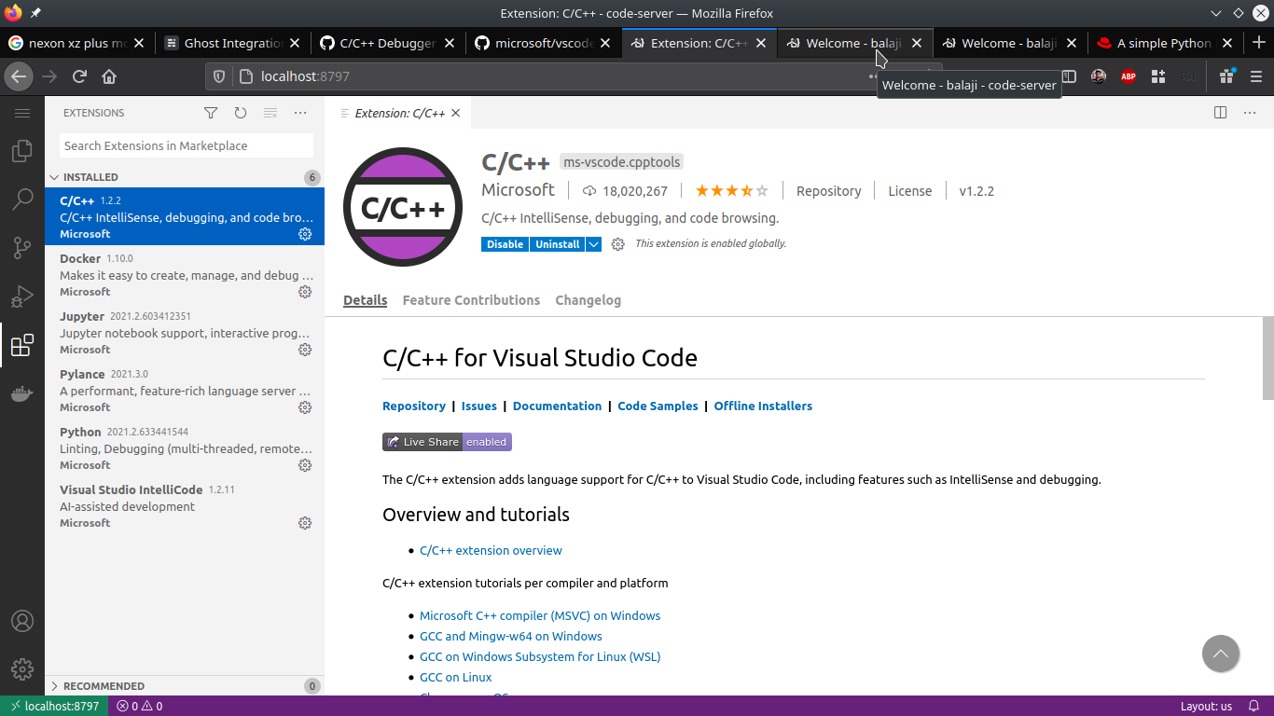
Task: Open manage gear for Jupyter extension
Action: click(305, 350)
